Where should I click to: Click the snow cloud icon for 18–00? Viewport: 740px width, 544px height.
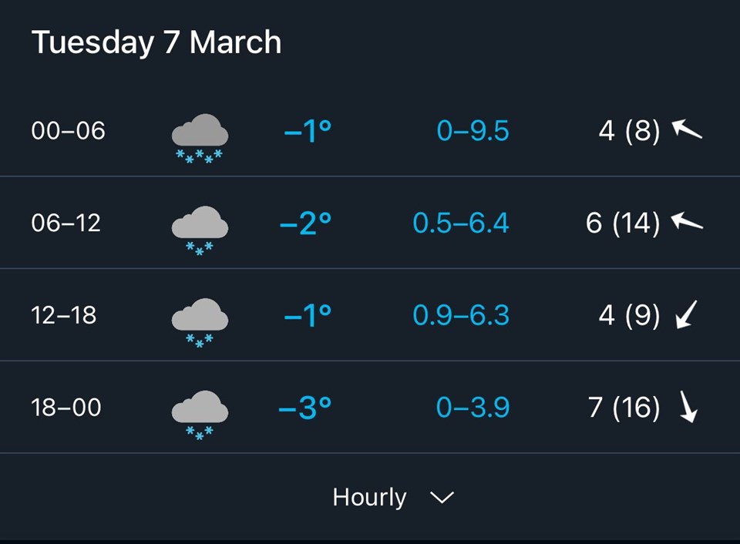200,413
